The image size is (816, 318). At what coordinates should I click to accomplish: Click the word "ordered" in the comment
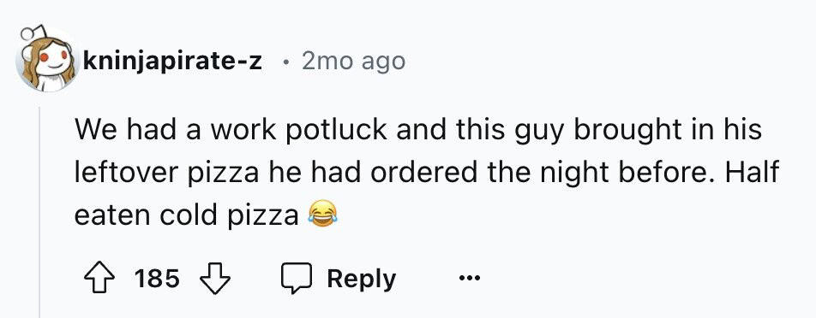coord(417,172)
